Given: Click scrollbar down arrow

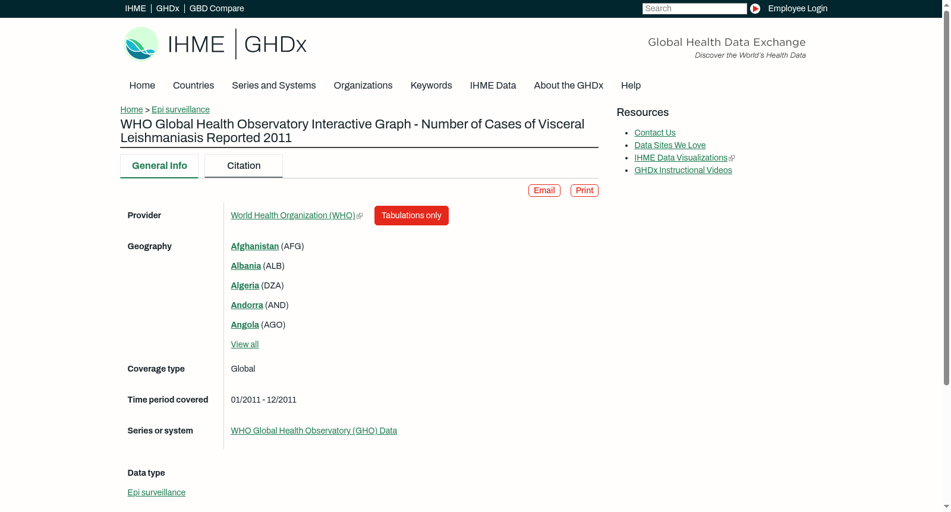Looking at the screenshot, I should 946,507.
